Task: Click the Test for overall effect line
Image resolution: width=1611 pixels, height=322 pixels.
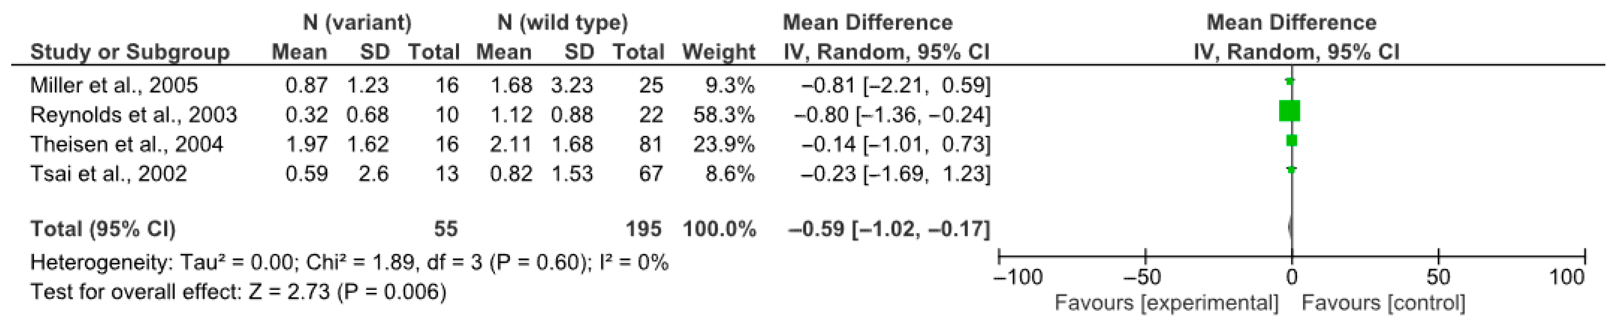Action: 238,291
